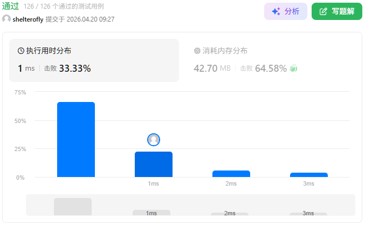Click the clapping hands icon next to 64.58%

(x=293, y=69)
